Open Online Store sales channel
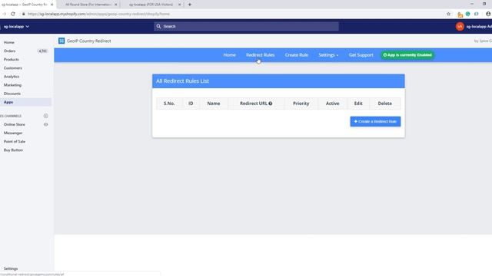 point(14,124)
